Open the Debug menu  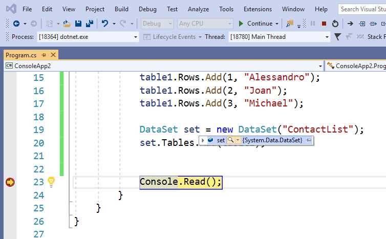point(147,9)
